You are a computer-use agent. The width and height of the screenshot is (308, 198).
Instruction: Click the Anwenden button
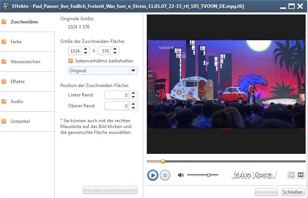[x=267, y=192]
